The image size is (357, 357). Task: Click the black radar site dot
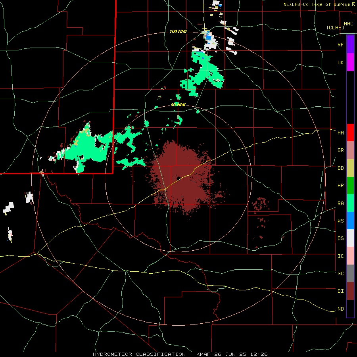(178, 178)
